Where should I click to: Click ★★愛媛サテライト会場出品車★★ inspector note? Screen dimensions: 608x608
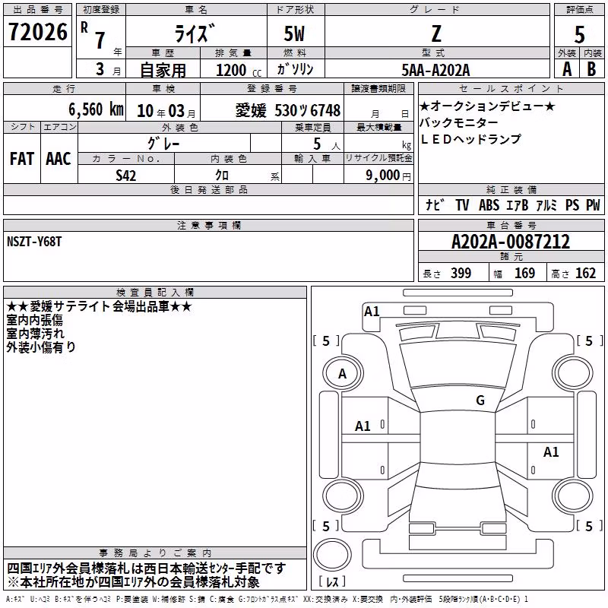point(100,306)
